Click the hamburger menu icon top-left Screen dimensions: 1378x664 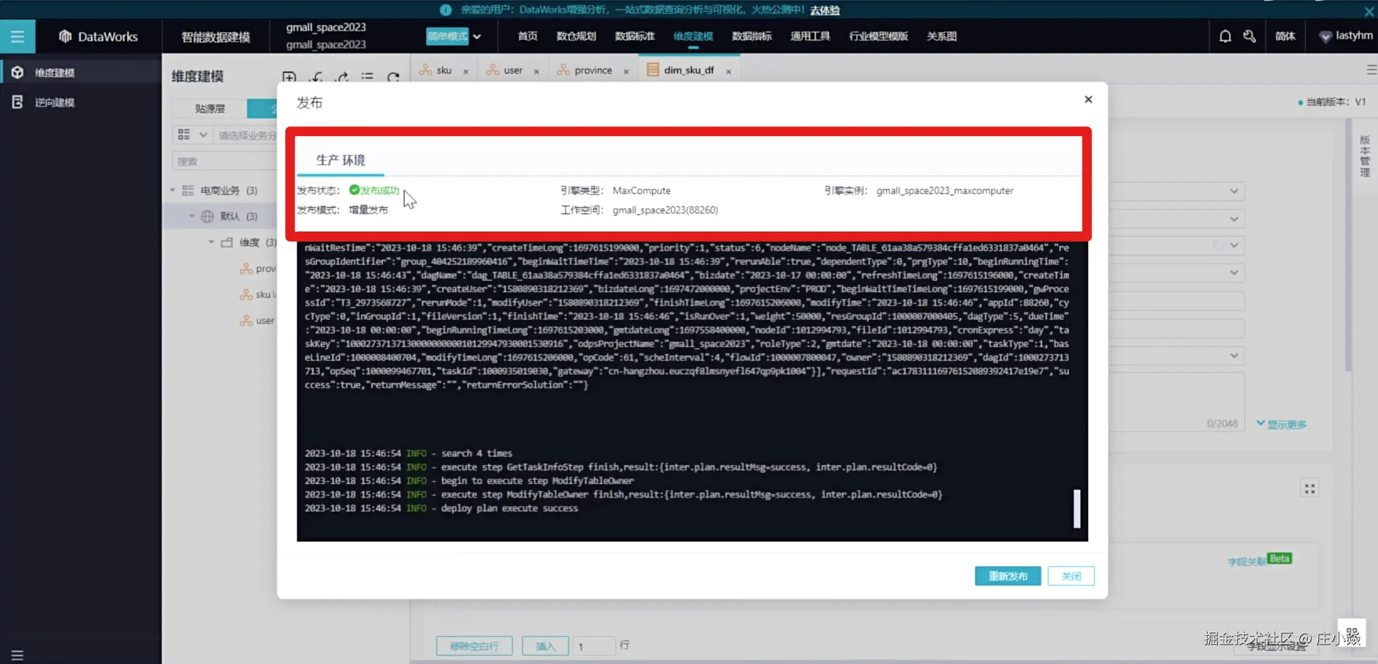click(x=17, y=37)
